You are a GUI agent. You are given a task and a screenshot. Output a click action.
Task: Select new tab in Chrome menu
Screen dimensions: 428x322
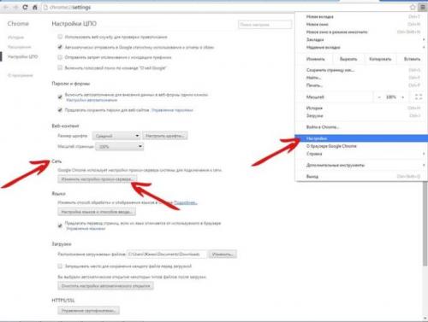pos(361,17)
